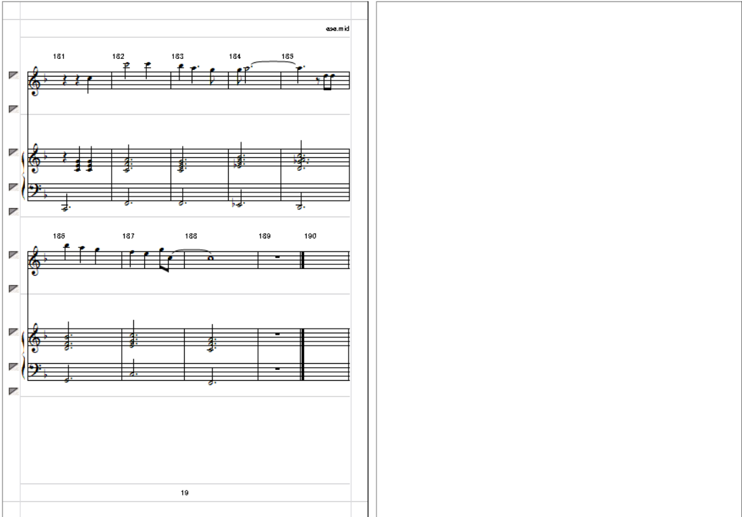This screenshot has width=742, height=517.
Task: Select the bottom-most staff handle under the last bass staff
Action: coord(14,391)
